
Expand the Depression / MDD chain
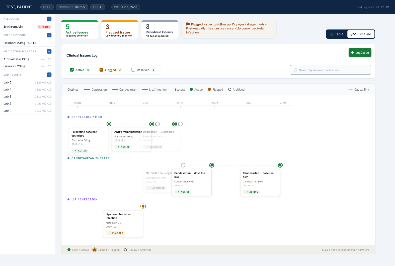(87, 117)
